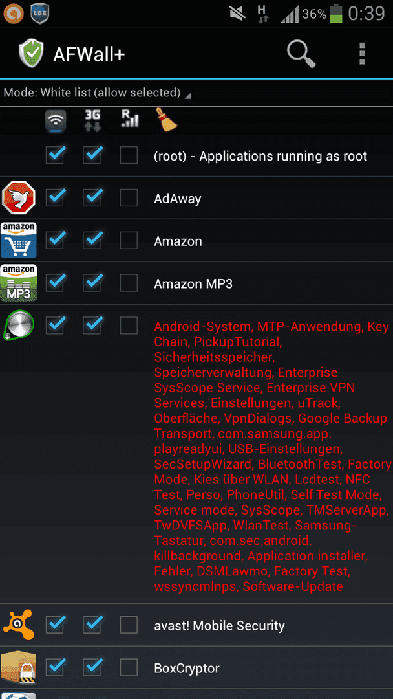Screen dimensions: 393x699
Task: Uncheck Wi-Fi for avast! Mobile Security
Action: point(55,625)
